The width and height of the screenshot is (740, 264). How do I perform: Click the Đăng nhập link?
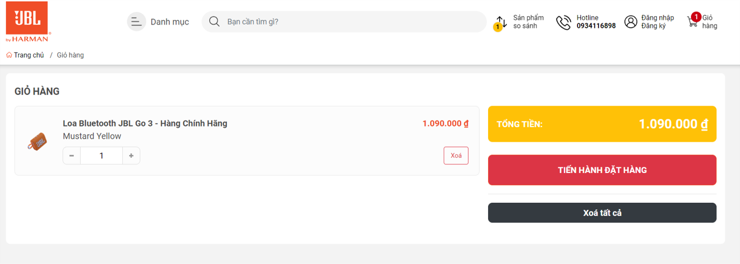pyautogui.click(x=657, y=18)
